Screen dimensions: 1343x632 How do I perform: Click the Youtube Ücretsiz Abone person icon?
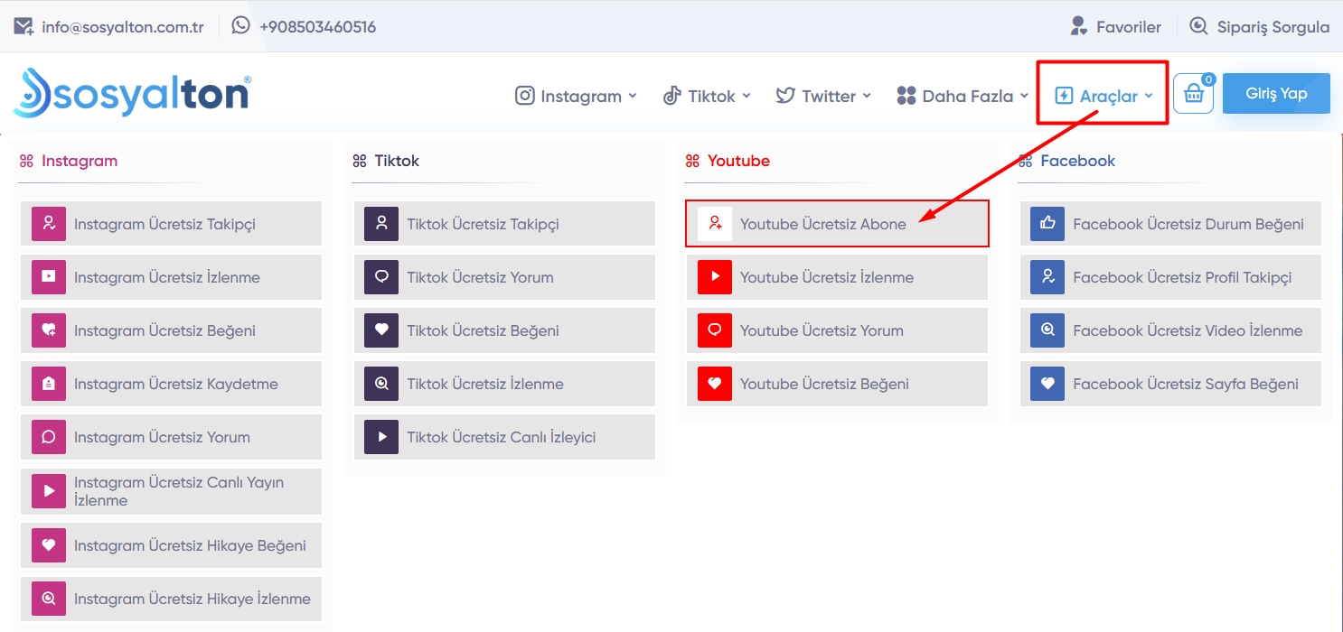point(715,224)
